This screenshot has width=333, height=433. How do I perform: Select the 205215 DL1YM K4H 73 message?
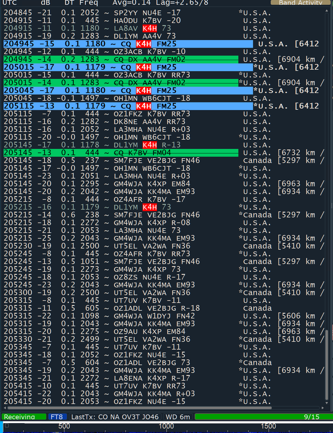coord(142,207)
